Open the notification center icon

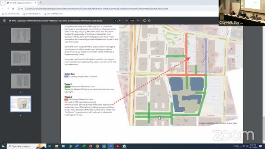click(x=260, y=146)
